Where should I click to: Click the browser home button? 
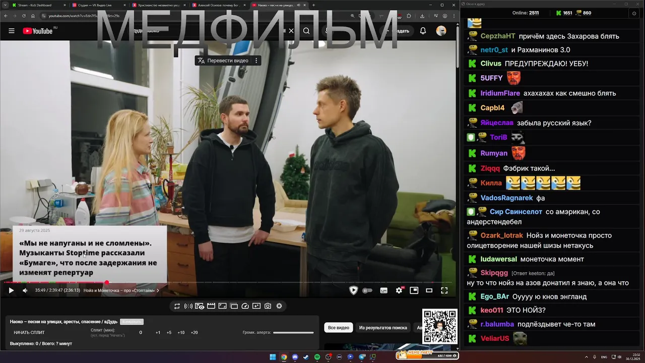point(33,16)
